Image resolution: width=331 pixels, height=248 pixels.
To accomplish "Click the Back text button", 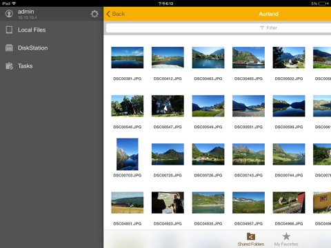I will pyautogui.click(x=119, y=14).
